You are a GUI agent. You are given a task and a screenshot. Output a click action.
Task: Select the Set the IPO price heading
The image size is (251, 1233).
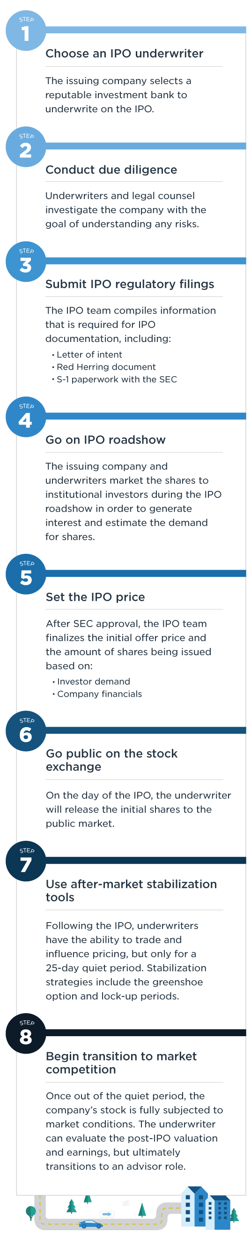tap(96, 597)
